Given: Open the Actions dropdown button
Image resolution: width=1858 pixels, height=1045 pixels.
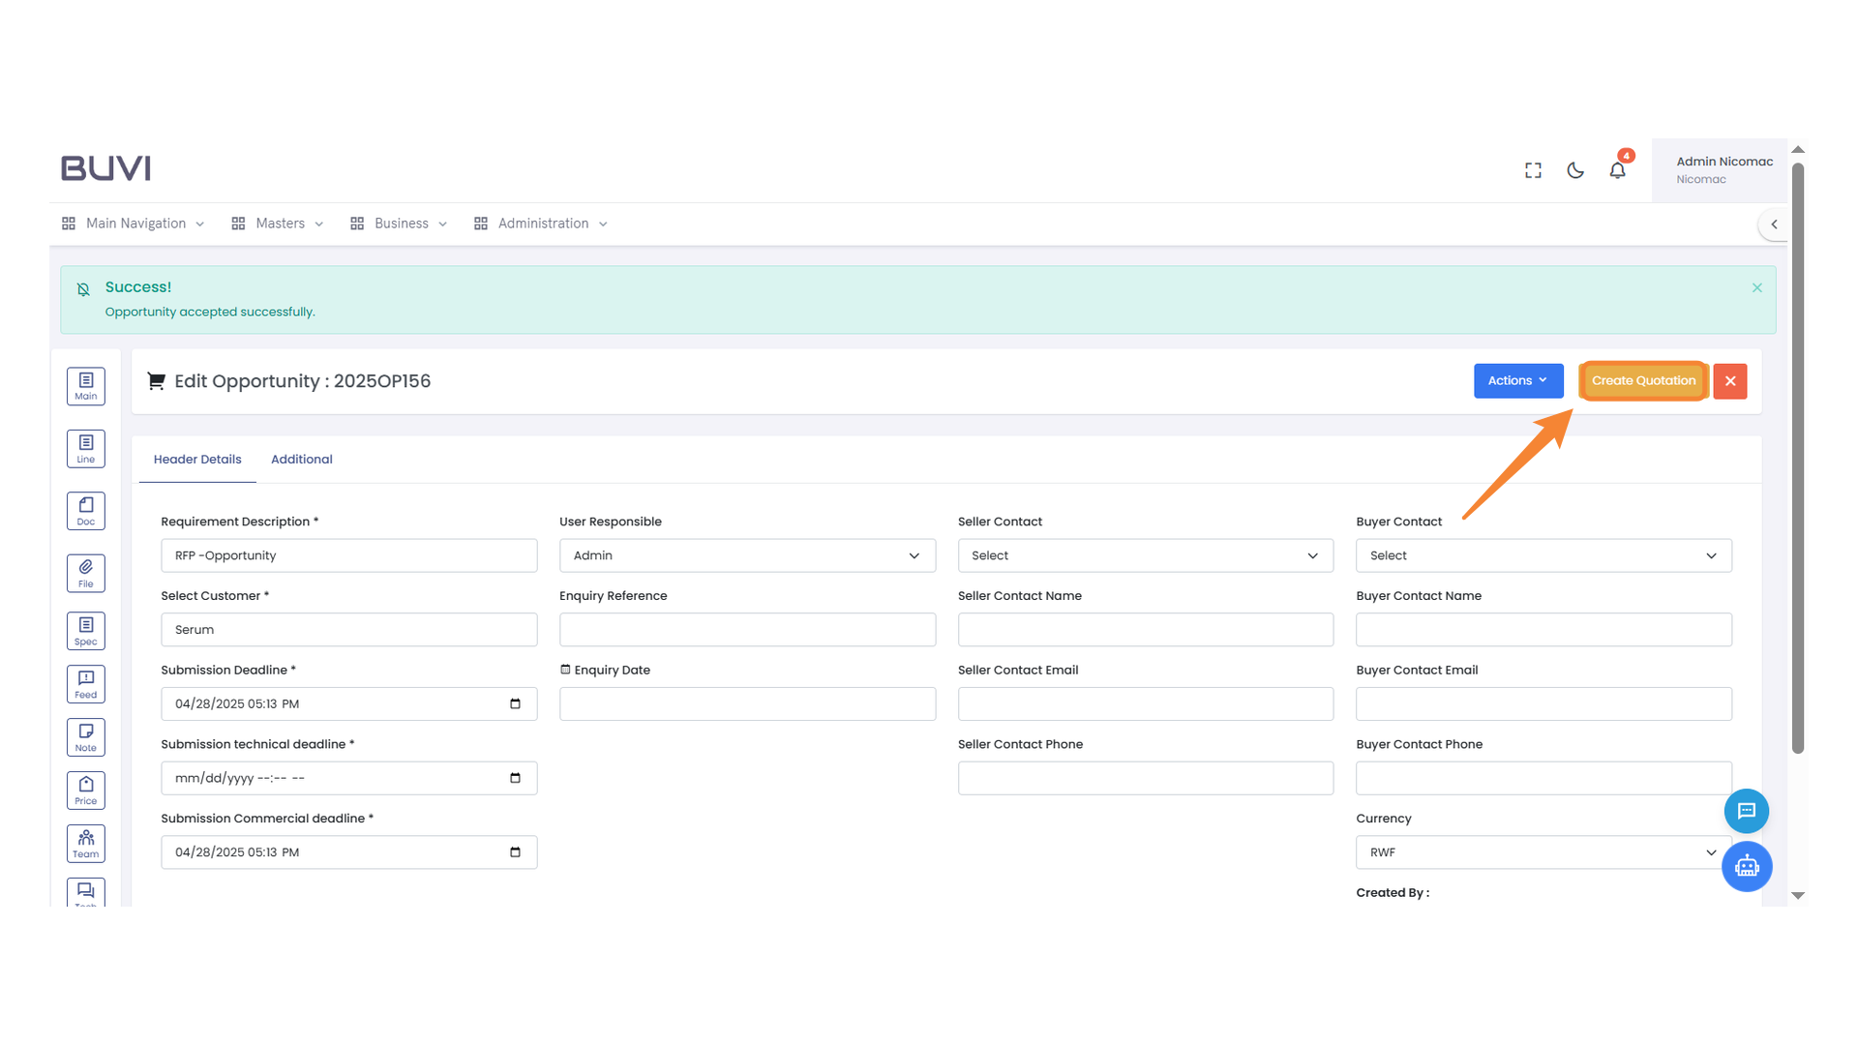Looking at the screenshot, I should pos(1517,380).
